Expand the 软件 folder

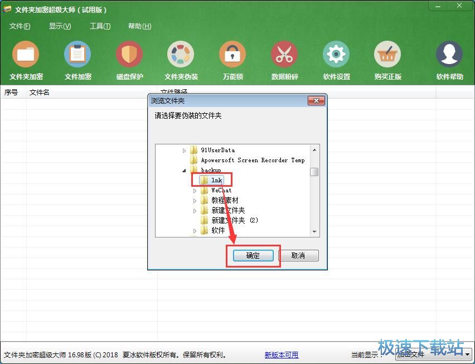point(195,231)
